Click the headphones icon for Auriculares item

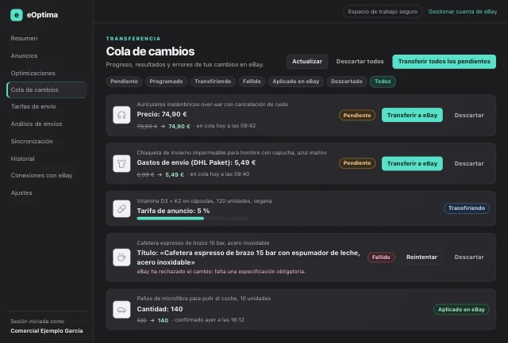(x=121, y=115)
